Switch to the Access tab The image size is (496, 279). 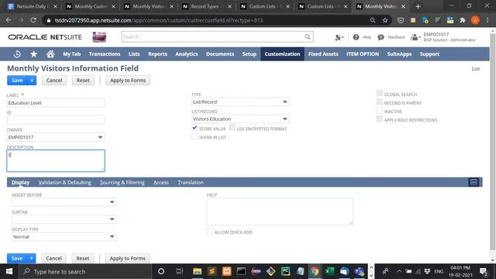161,183
